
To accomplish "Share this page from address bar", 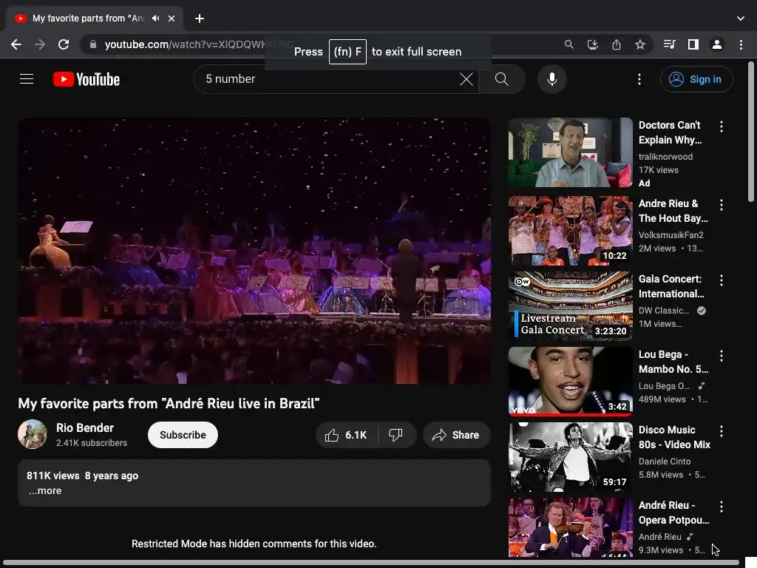I will click(x=616, y=44).
